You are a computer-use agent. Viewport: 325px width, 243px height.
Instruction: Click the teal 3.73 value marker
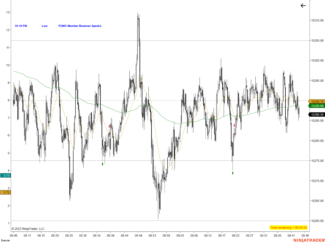coord(6,175)
